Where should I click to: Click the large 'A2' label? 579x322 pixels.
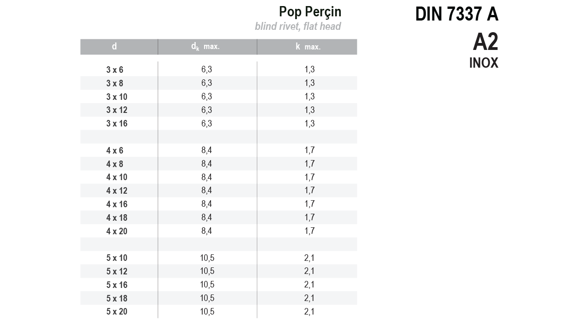click(486, 42)
